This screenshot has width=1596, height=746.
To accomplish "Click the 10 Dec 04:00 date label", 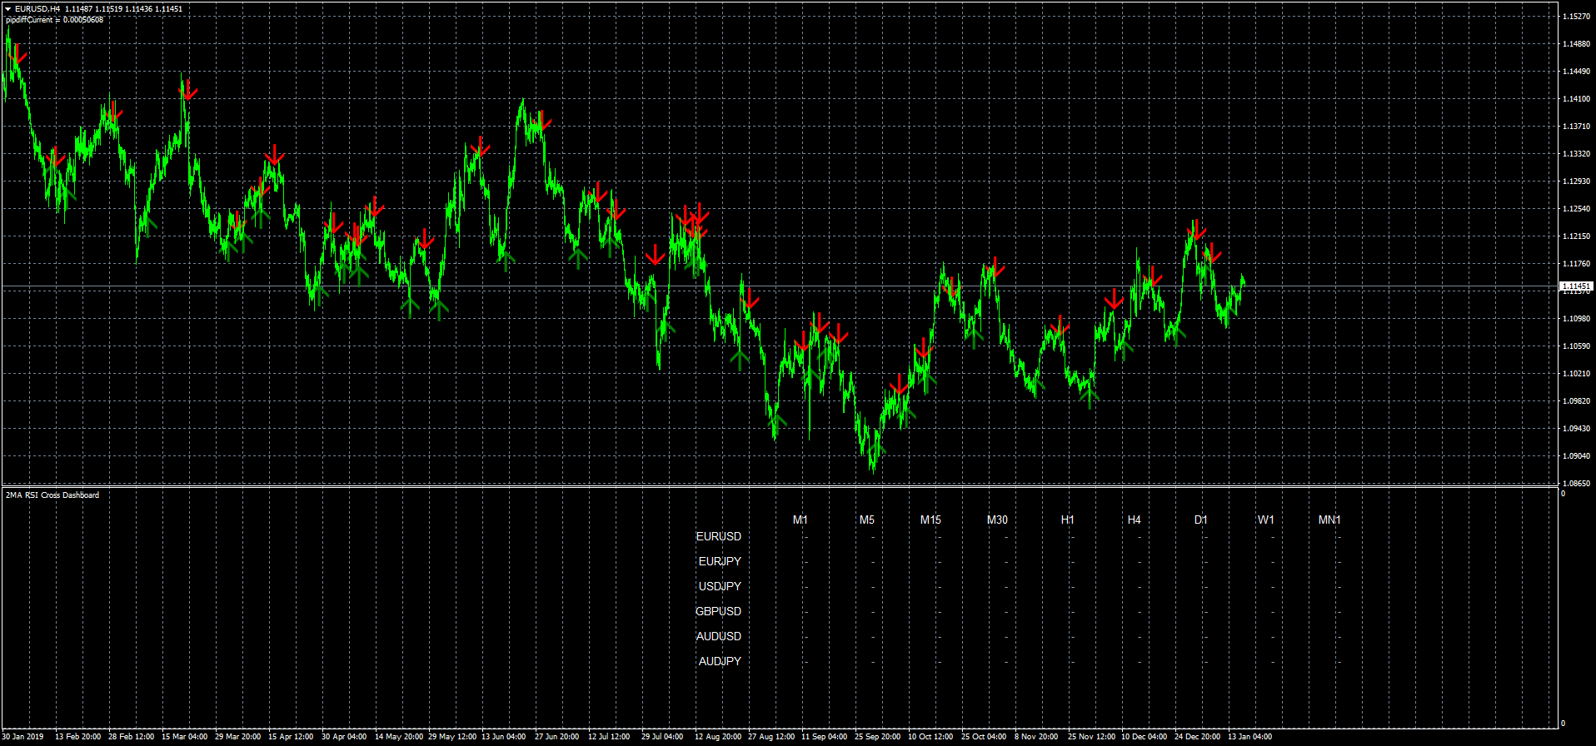I will (1145, 737).
